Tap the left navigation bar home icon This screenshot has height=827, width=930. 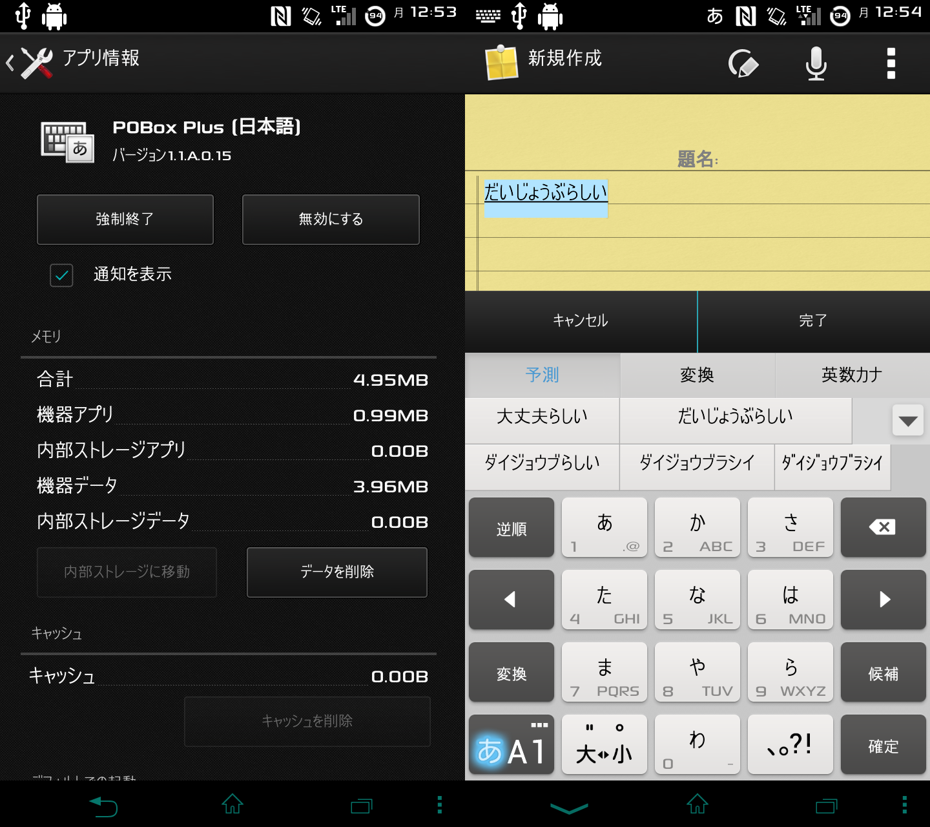click(232, 804)
